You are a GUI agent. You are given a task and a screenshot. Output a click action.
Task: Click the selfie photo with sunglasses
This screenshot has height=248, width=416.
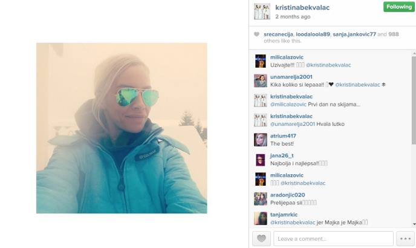point(122,128)
